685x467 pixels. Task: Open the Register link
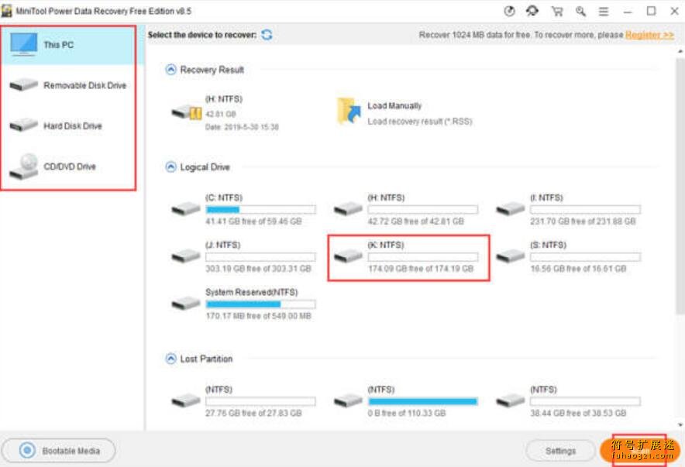point(649,35)
